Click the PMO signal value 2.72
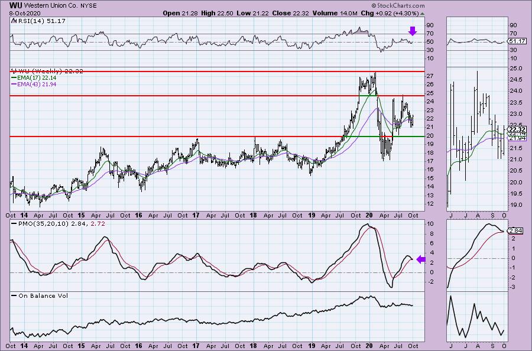Viewport: 532px width, 351px height. tap(98, 224)
